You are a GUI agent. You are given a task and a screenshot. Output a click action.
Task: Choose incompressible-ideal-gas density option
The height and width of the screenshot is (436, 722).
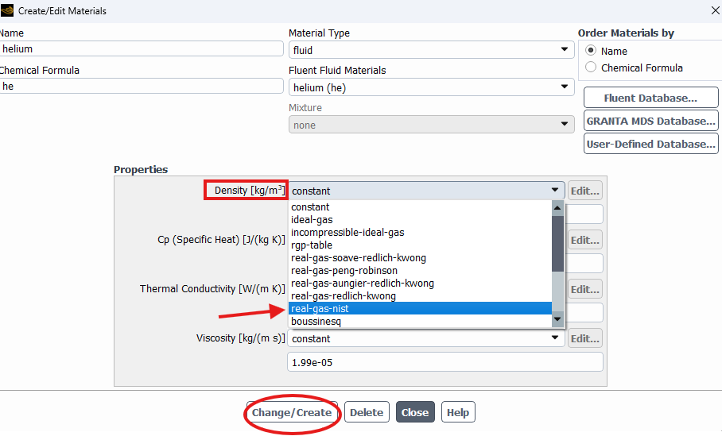coord(420,232)
